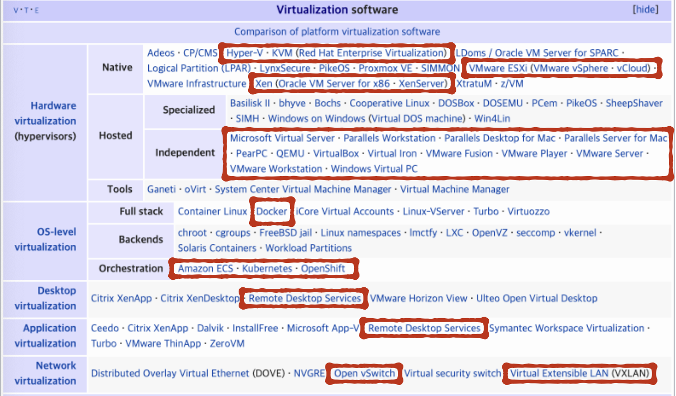
Task: Open the Docker link
Action: tap(272, 211)
